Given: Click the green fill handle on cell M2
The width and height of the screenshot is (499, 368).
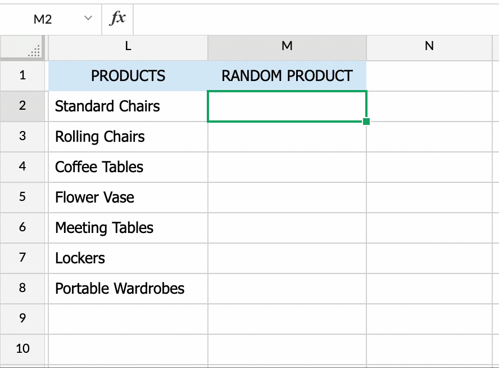Looking at the screenshot, I should 366,120.
